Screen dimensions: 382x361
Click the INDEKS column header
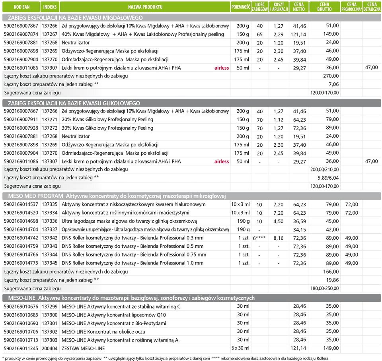pos(50,7)
